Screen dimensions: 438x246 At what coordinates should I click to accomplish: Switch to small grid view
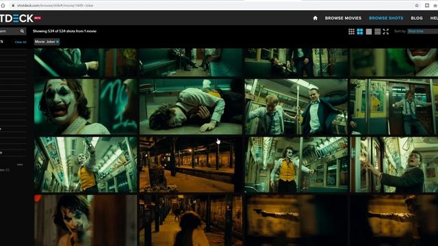351,31
